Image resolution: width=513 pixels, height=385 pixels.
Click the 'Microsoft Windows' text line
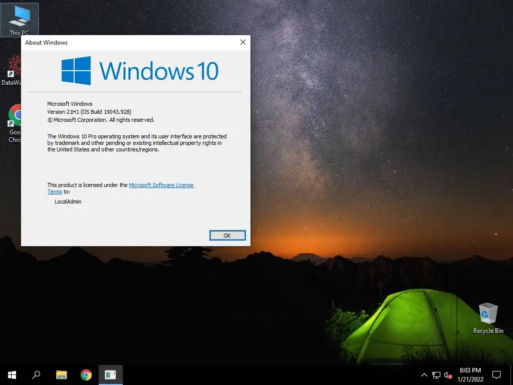[x=70, y=104]
